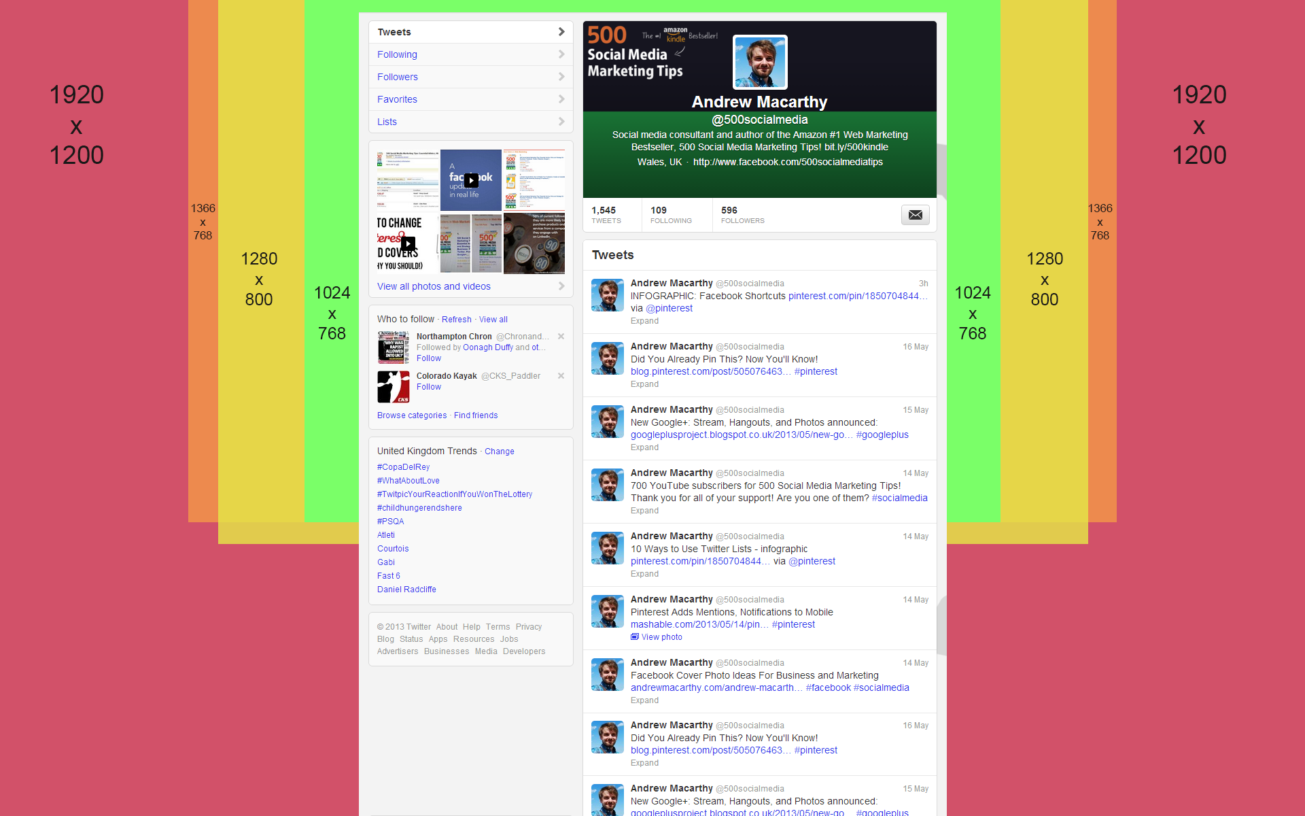Open the #WhatAboutLove trend
1305x816 pixels.
408,481
